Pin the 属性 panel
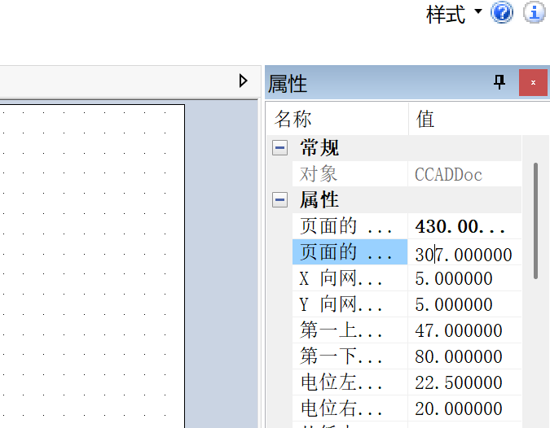550x428 pixels. 499,82
